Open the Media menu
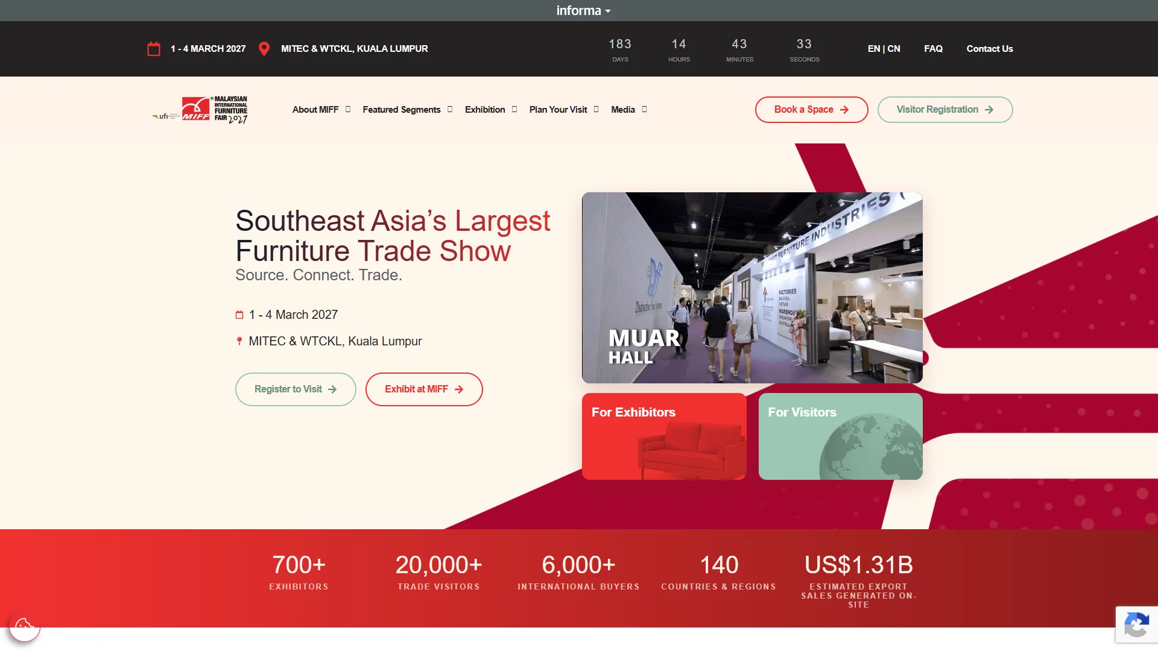This screenshot has width=1158, height=651. (x=623, y=110)
